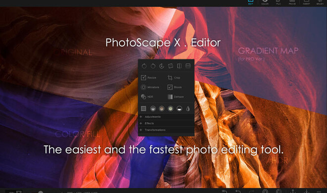Open the FRAME tab
This screenshot has width=327, height=193.
pos(292,2)
